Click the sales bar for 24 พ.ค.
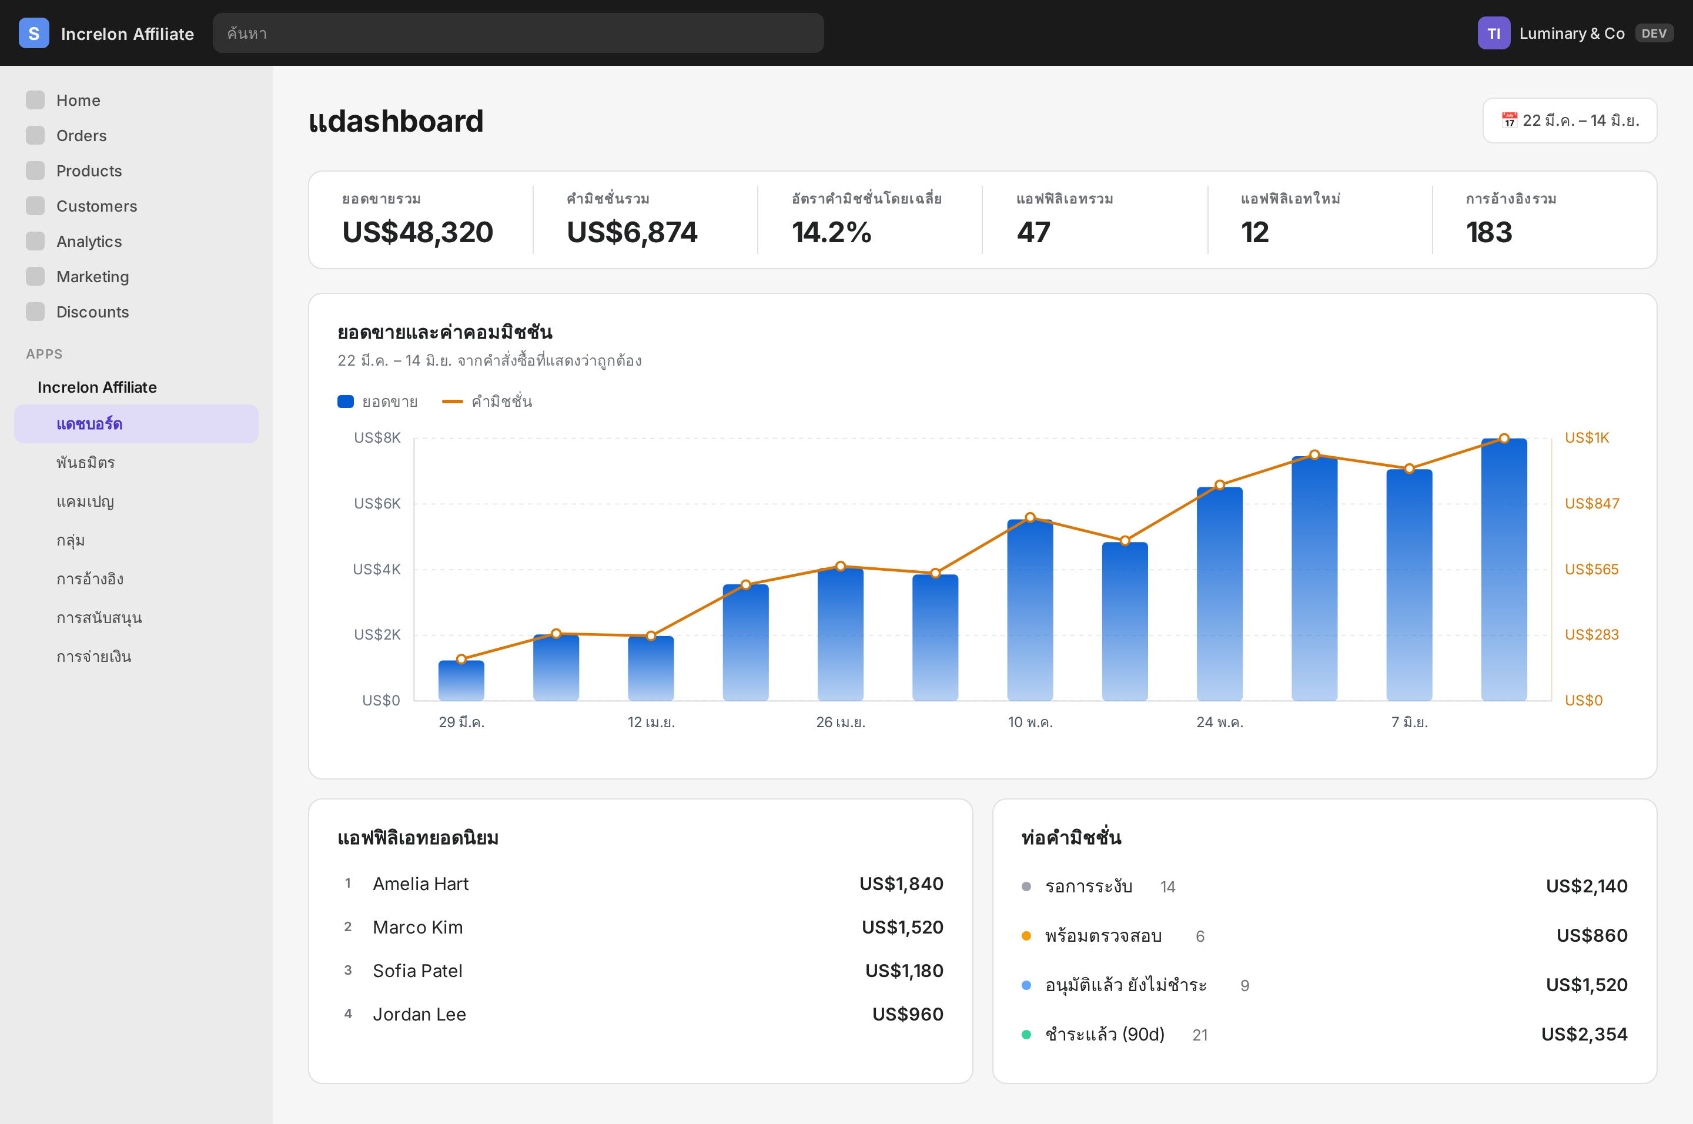Screen dimensions: 1693x1124 pos(1220,594)
